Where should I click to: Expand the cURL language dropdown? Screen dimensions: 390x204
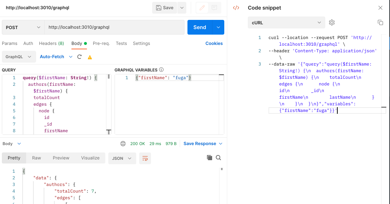coord(286,22)
